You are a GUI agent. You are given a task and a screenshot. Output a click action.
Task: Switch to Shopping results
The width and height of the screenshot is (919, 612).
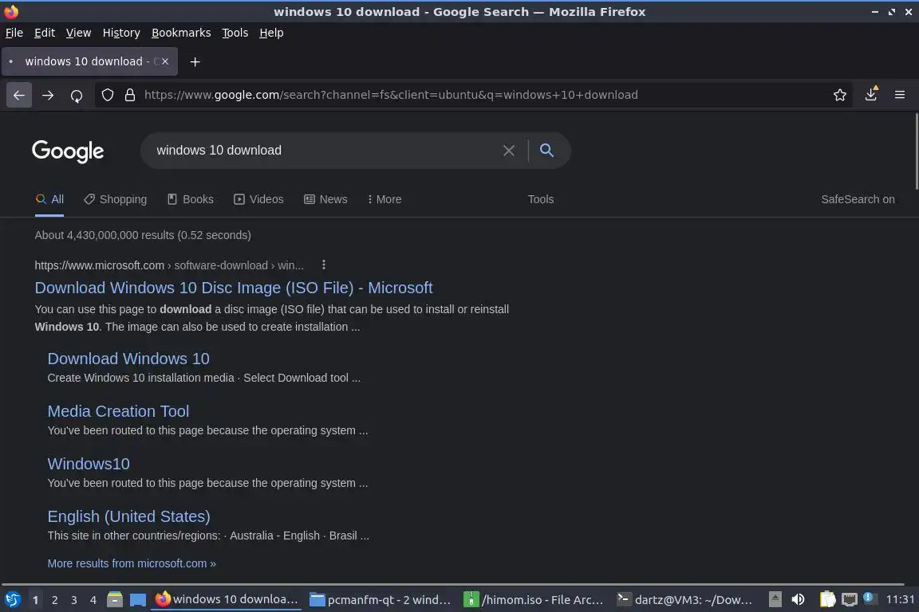coord(116,199)
